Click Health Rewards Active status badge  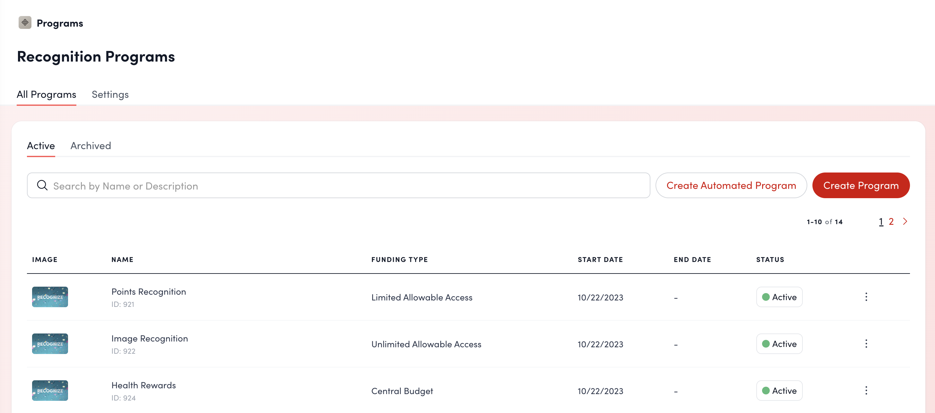point(779,391)
